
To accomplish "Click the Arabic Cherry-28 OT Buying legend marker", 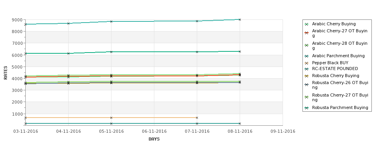I will pos(307,45).
